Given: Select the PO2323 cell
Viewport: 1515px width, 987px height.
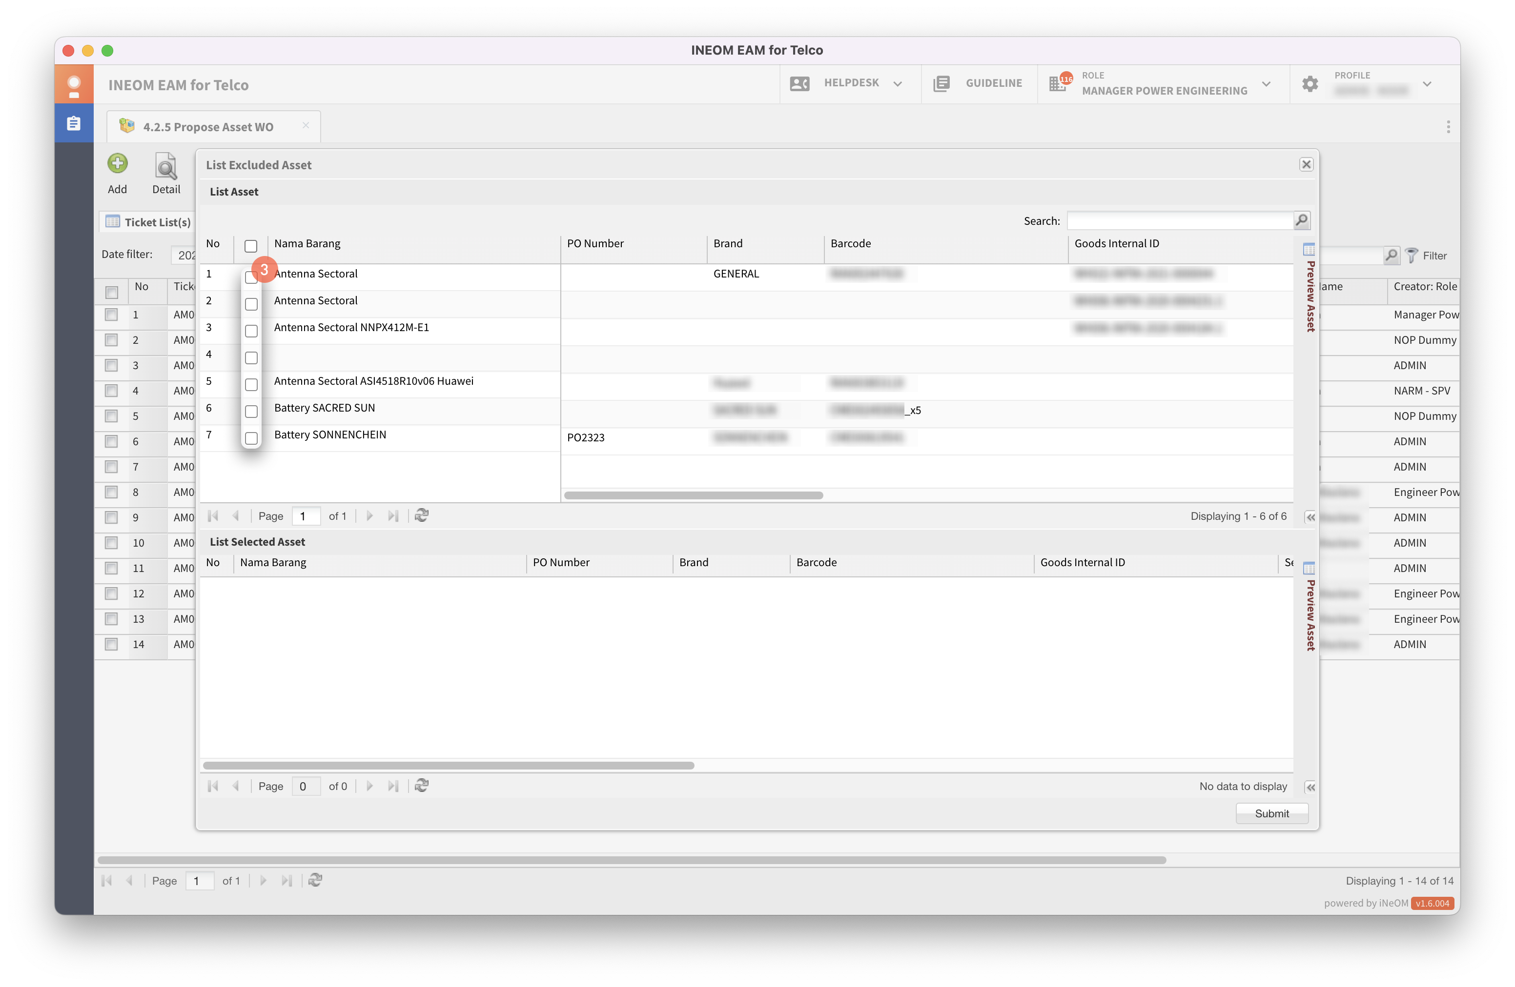Looking at the screenshot, I should point(634,437).
